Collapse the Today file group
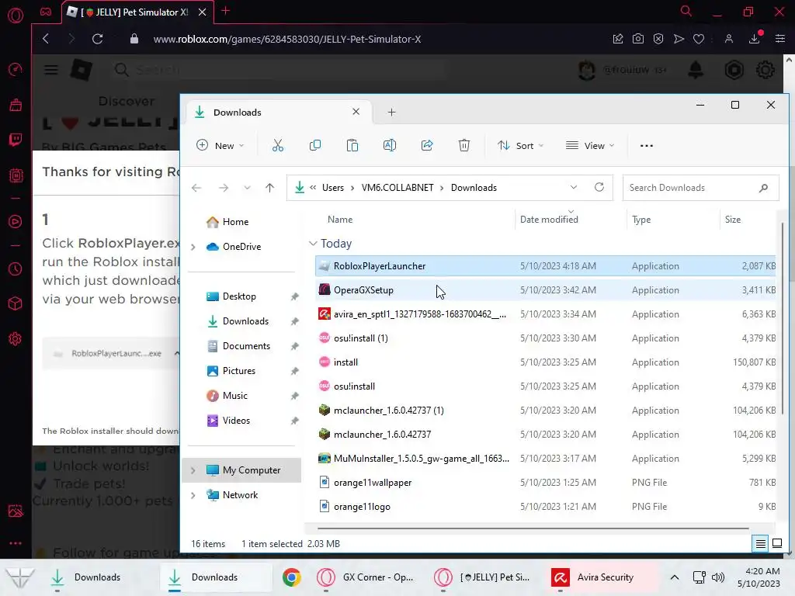 click(x=313, y=244)
